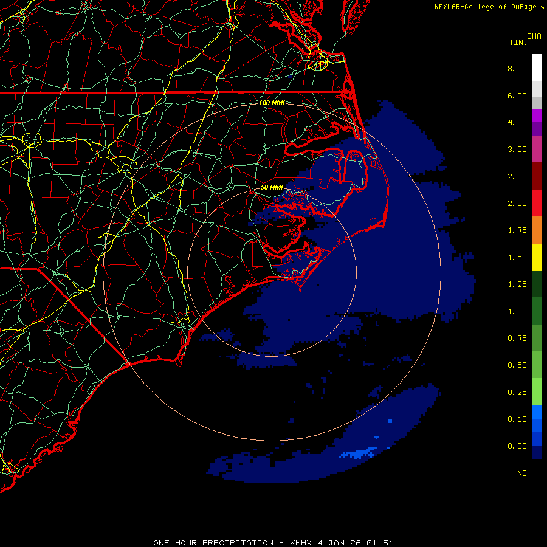Click the 100 NMI range ring label
The width and height of the screenshot is (547, 547).
pyautogui.click(x=272, y=103)
